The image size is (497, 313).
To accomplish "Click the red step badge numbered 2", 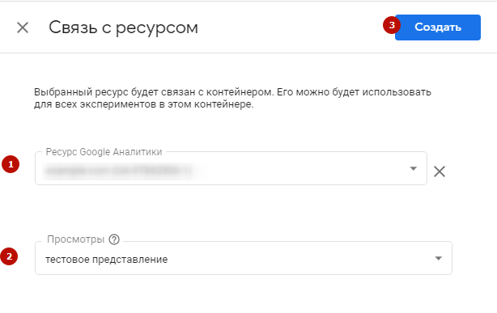I will (9, 256).
